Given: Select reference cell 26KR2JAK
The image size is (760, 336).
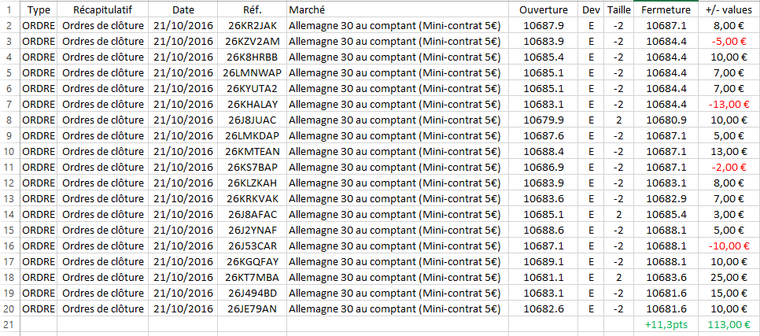Looking at the screenshot, I should (252, 25).
